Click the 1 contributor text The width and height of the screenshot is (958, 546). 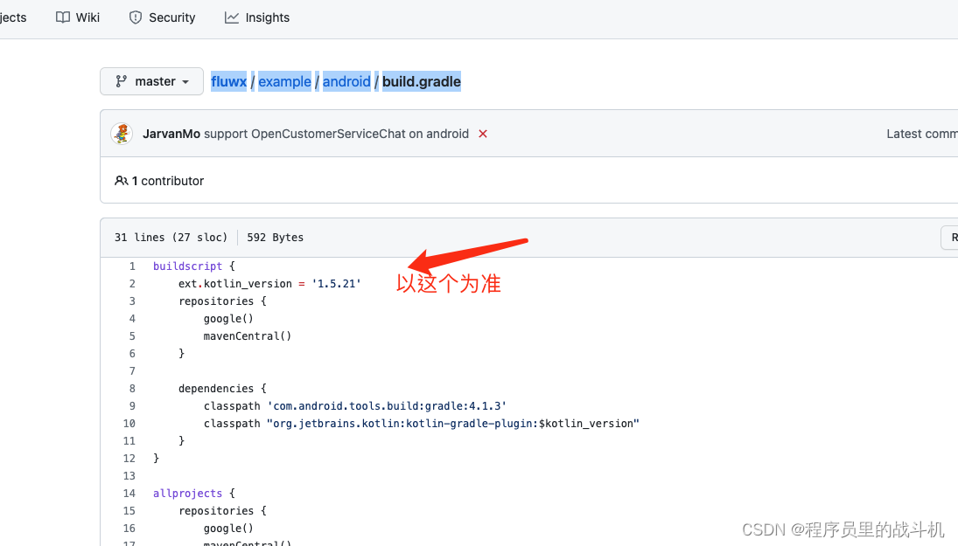pyautogui.click(x=168, y=181)
